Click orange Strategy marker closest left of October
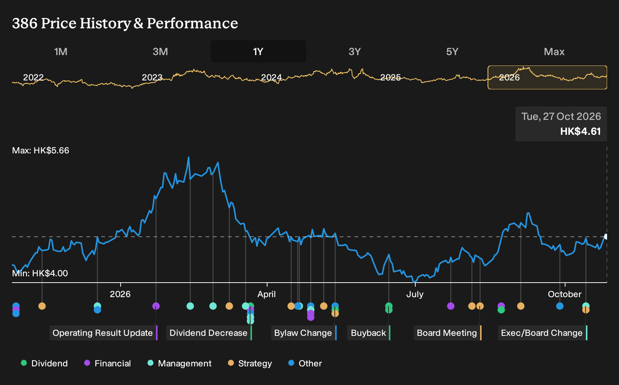 click(521, 306)
